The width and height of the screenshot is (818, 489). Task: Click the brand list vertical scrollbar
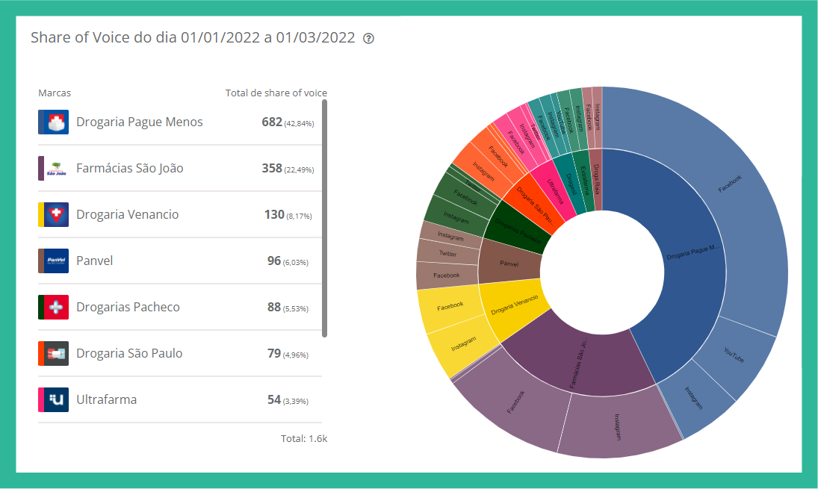325,217
